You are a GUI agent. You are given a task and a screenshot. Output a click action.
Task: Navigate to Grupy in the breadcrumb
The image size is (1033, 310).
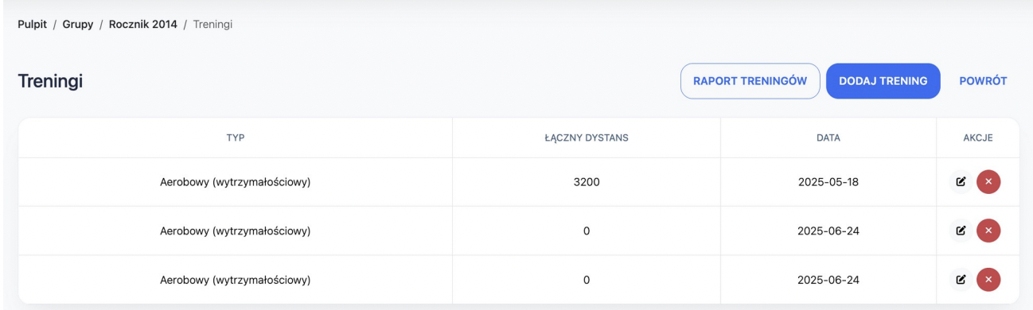[78, 24]
